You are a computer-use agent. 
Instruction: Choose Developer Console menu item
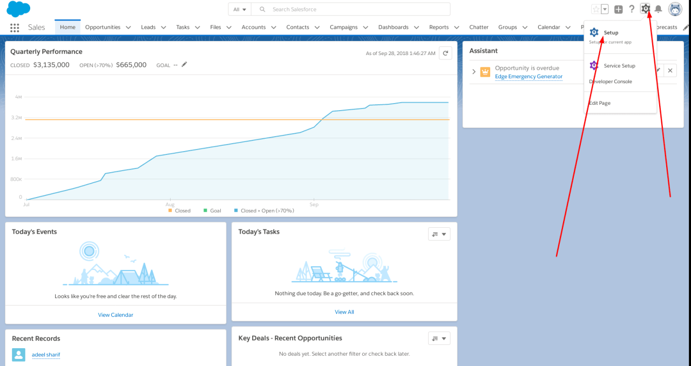(x=611, y=82)
